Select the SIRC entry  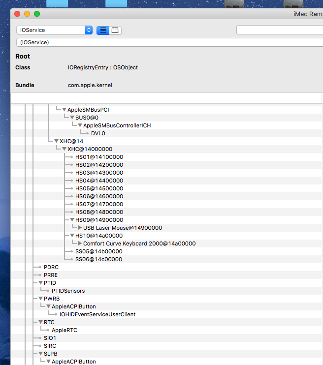(50, 346)
